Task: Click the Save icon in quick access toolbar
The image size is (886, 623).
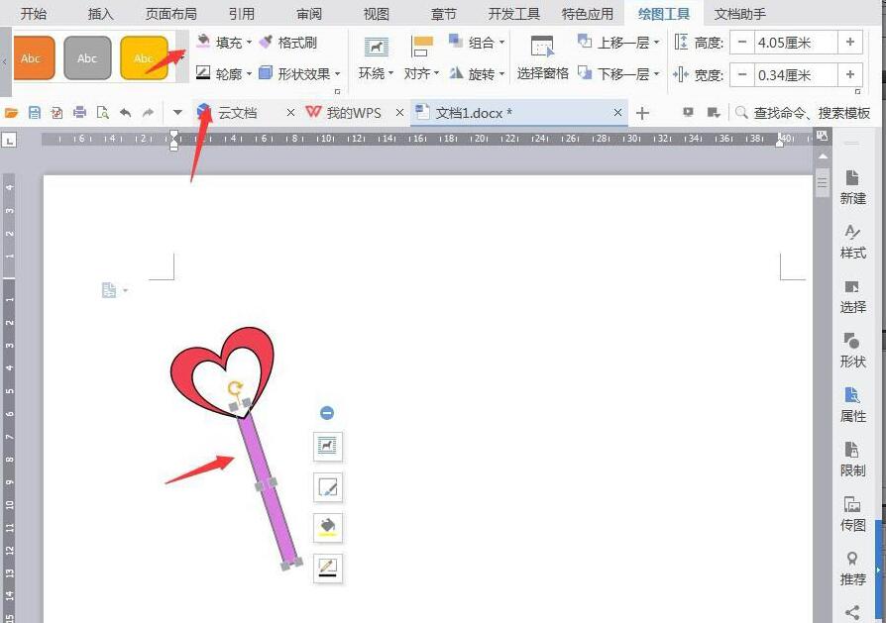Action: point(36,112)
